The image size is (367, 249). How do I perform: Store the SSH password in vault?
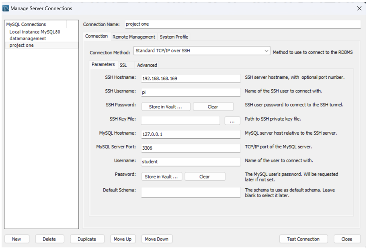(x=165, y=107)
